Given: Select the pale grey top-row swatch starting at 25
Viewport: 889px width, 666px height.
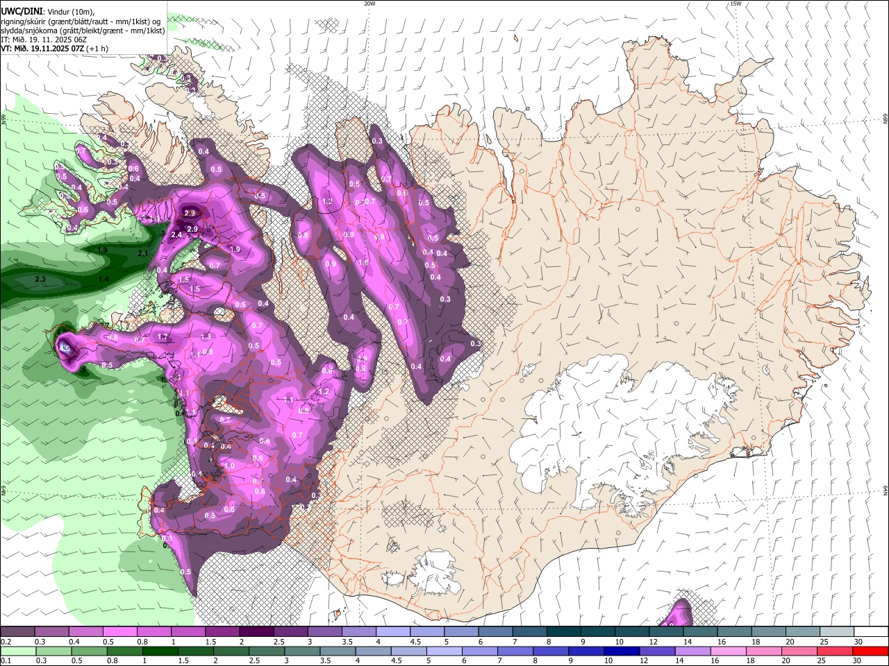Looking at the screenshot, I should tap(836, 632).
